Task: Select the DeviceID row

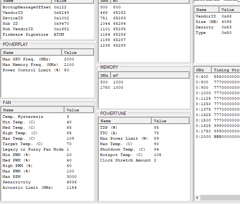Action: [x=48, y=18]
